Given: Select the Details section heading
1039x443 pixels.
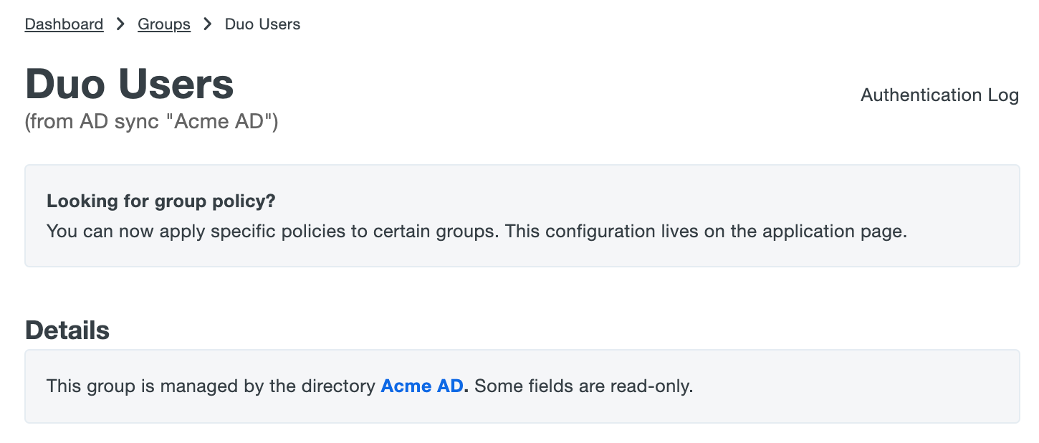Looking at the screenshot, I should click(67, 330).
